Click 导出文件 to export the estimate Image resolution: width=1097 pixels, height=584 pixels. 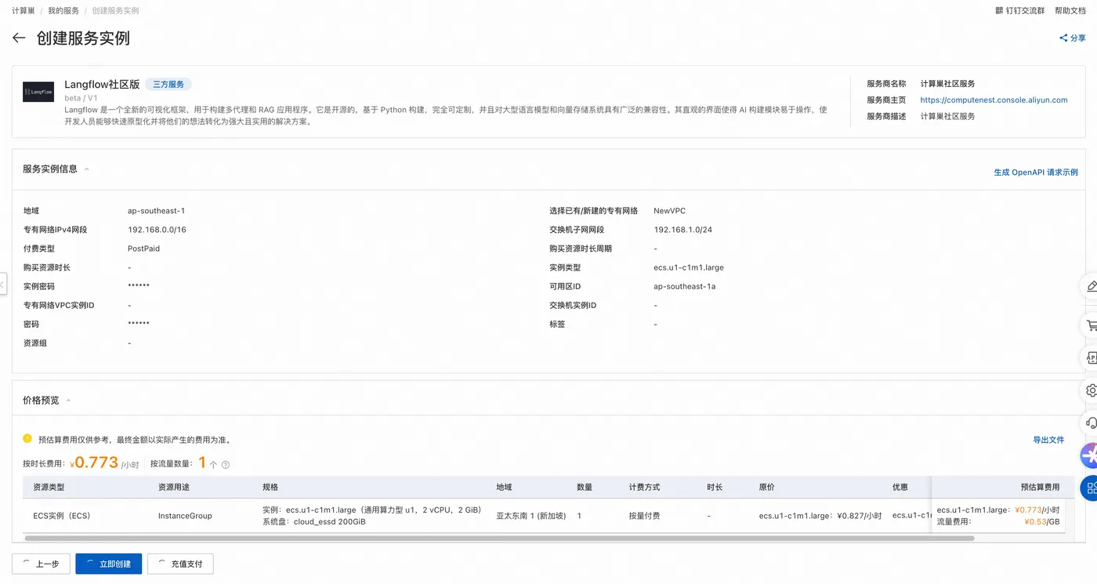(x=1049, y=440)
